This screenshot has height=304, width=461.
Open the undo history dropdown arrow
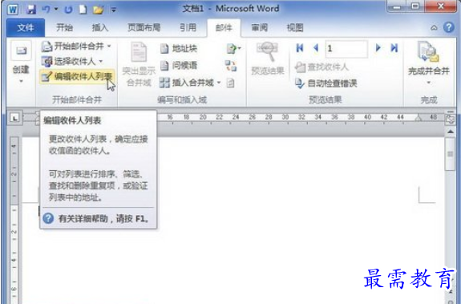56,10
